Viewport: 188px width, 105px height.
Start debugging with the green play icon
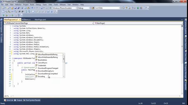(x=50, y=8)
